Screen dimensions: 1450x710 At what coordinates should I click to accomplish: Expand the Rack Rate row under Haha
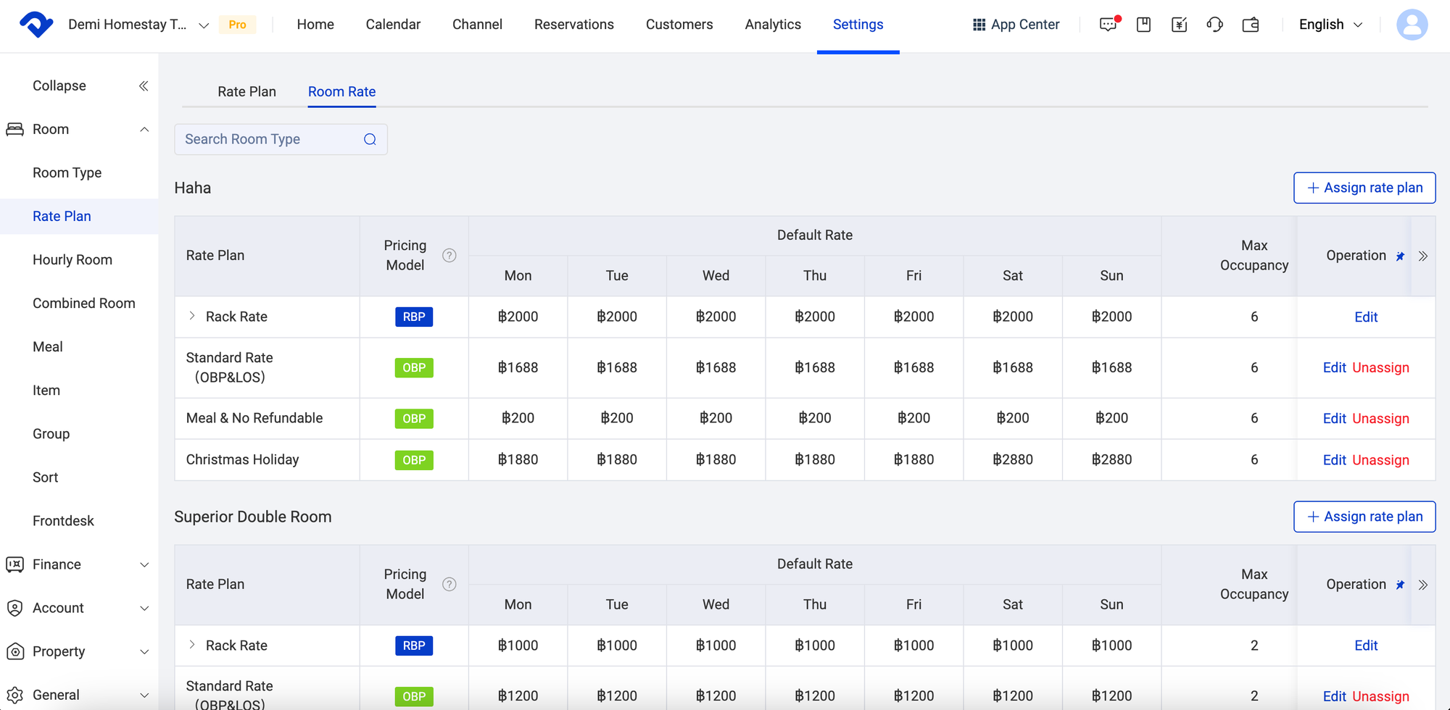click(192, 316)
